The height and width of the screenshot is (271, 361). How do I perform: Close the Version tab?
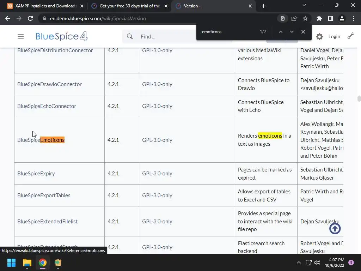pyautogui.click(x=250, y=6)
